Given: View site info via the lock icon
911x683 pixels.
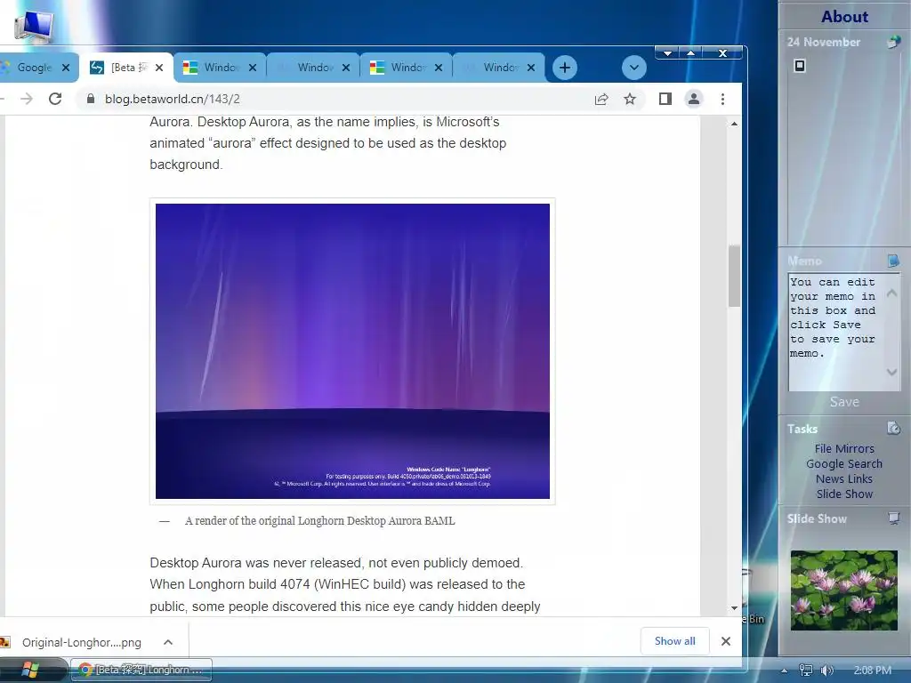Looking at the screenshot, I should (x=90, y=99).
